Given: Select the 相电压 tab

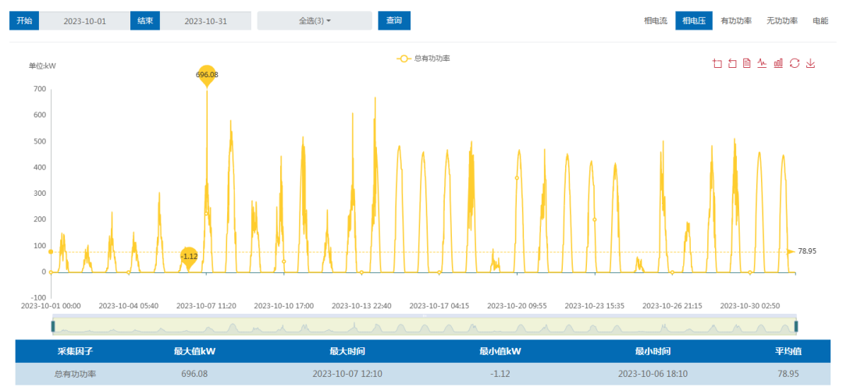Looking at the screenshot, I should click(x=694, y=21).
